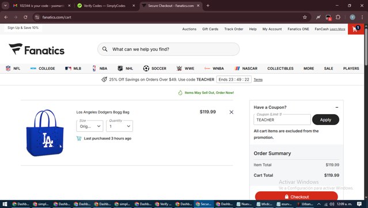Open the Auctions link
Screen dimensions: 368x208
pyautogui.click(x=189, y=29)
